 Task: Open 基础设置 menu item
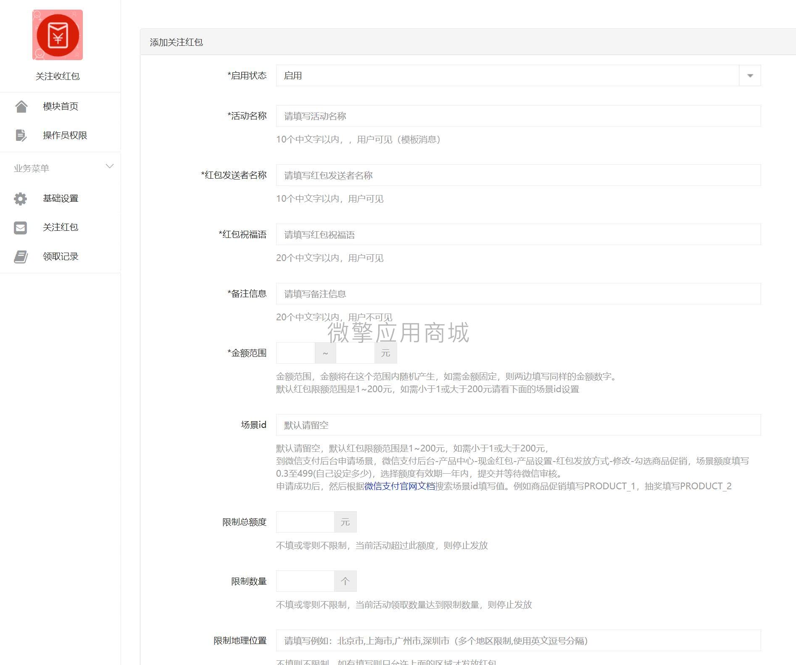coord(61,198)
